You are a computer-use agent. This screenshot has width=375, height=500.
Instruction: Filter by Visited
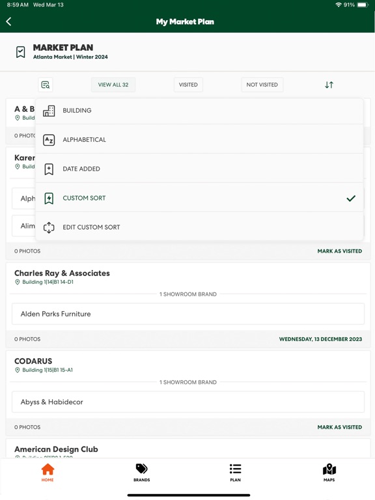[188, 85]
